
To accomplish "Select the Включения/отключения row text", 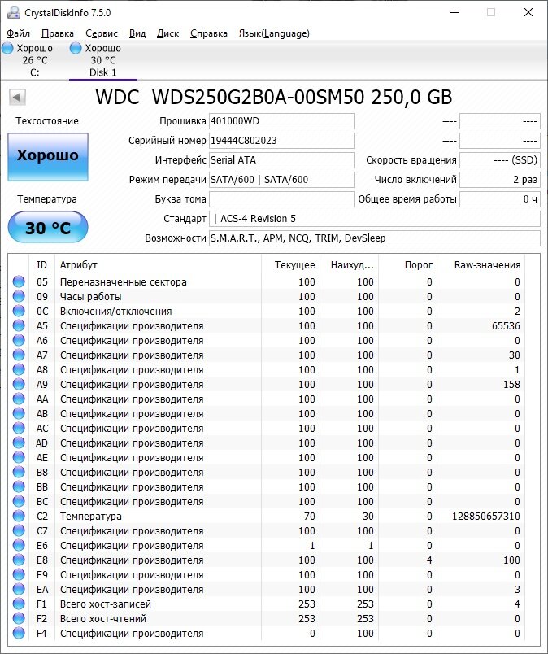I will pos(116,312).
